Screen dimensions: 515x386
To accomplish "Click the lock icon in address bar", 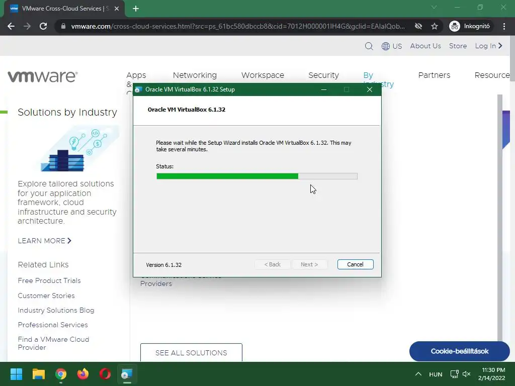I will [x=63, y=26].
